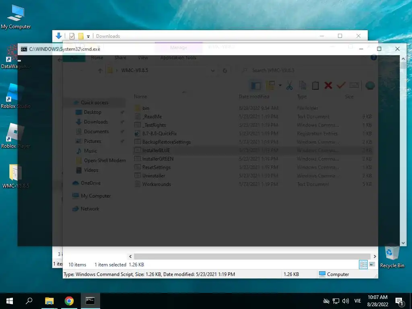
Task: Select the 8.7-8.8-QuickFix registry file
Action: click(x=253, y=134)
